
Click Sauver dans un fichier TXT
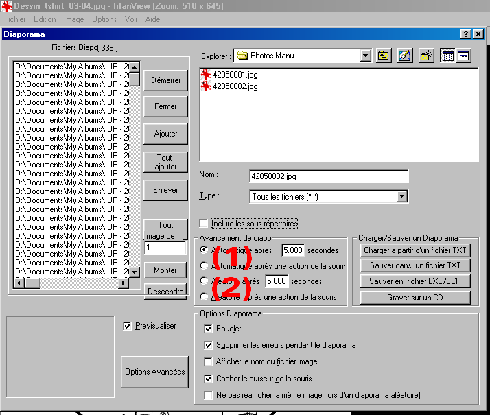coord(415,265)
